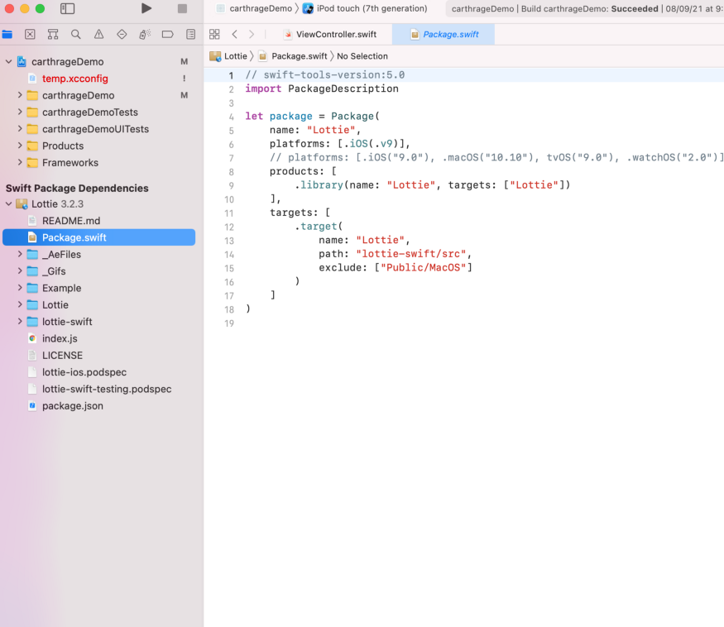Expand the Lottie folder in package
This screenshot has height=627, width=724.
point(20,304)
